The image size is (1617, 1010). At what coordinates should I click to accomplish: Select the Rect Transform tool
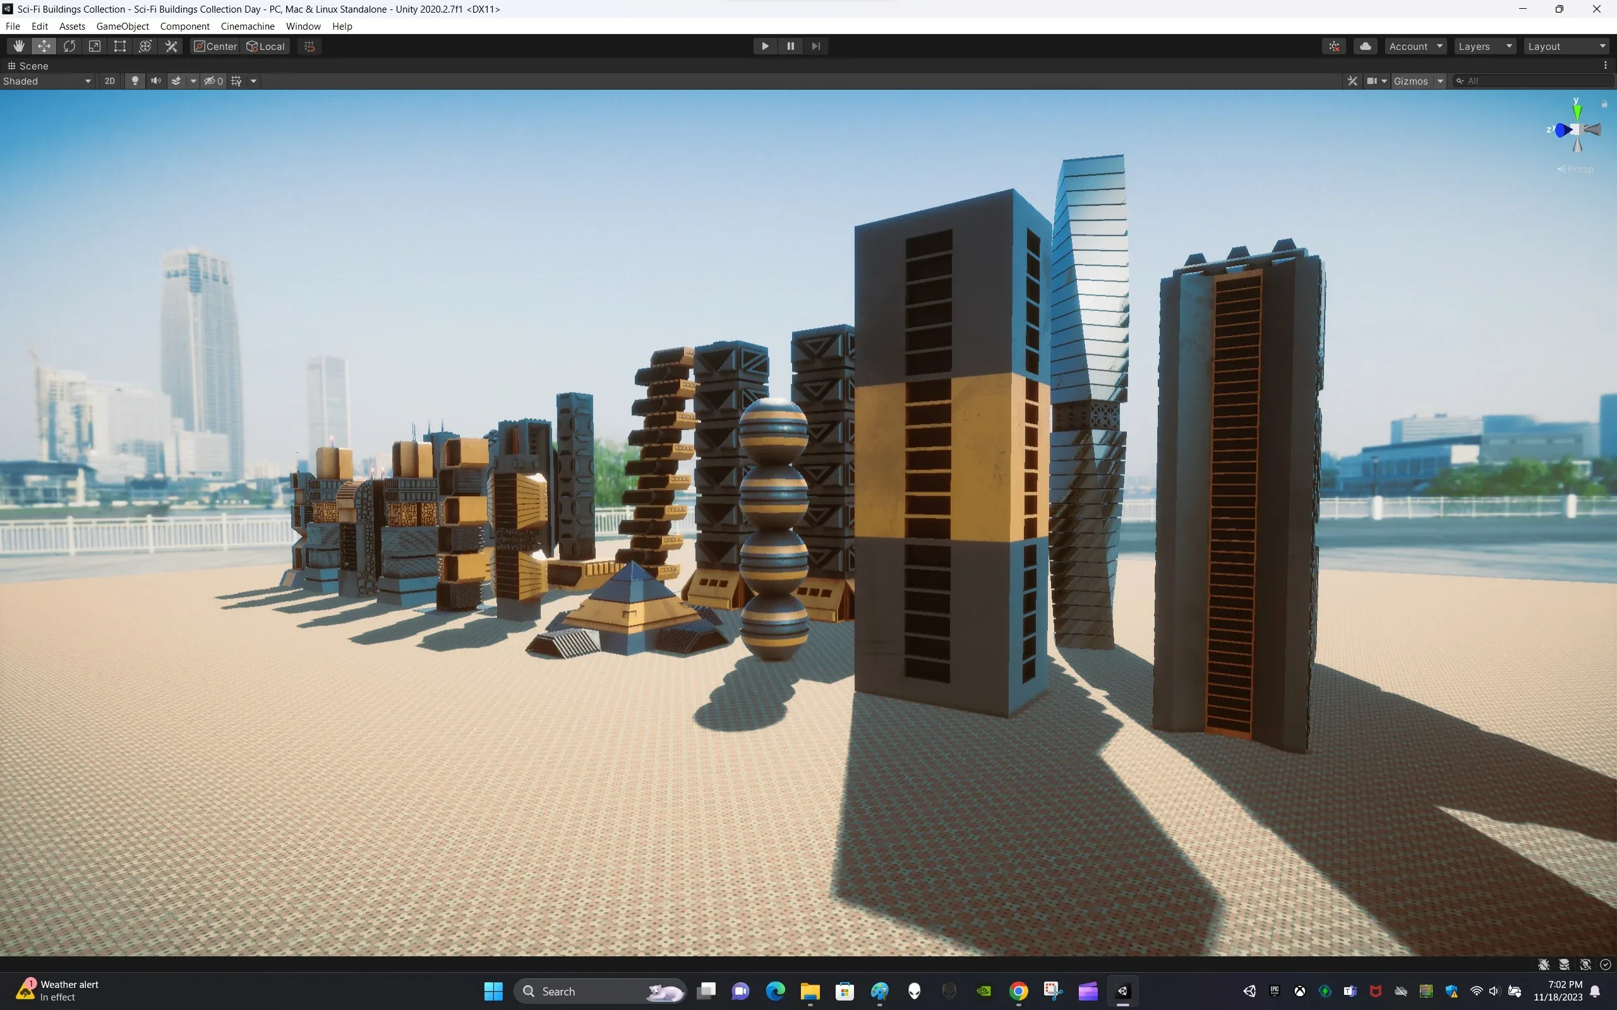[119, 45]
